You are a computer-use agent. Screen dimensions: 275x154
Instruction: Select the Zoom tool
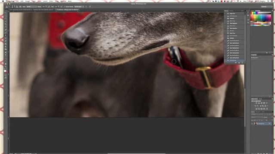6,67
